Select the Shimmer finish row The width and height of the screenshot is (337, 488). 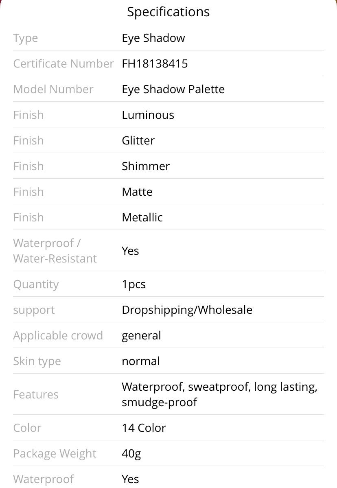point(168,166)
